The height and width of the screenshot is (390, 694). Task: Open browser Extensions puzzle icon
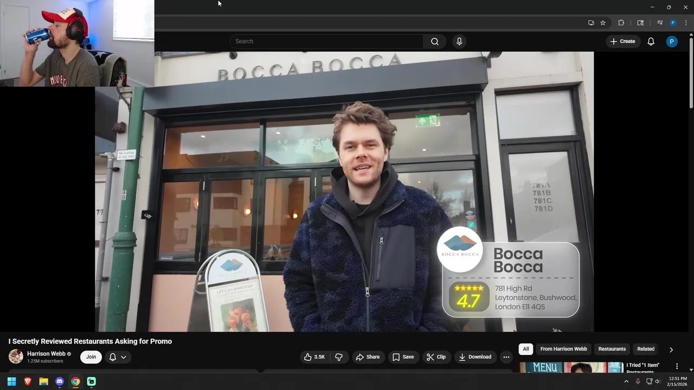point(621,23)
